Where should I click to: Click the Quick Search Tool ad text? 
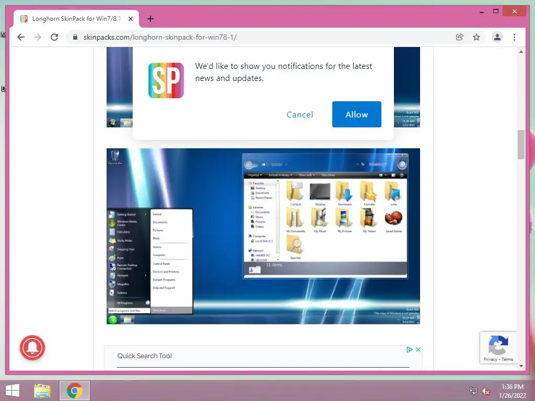pyautogui.click(x=144, y=356)
